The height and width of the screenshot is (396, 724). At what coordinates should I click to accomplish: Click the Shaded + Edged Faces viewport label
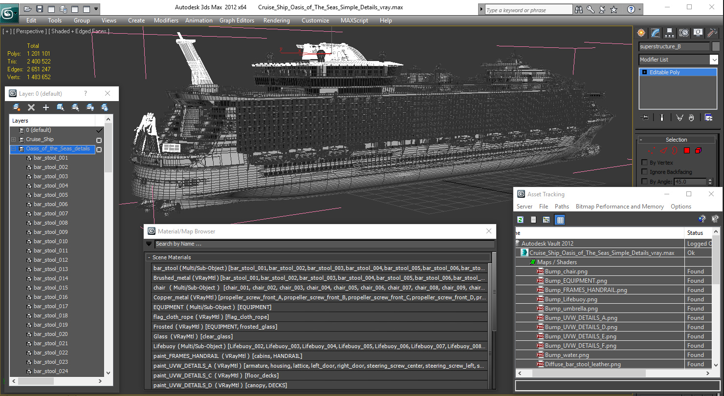[x=79, y=31]
